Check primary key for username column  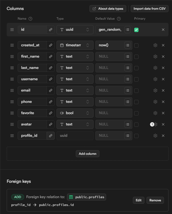pos(136,79)
